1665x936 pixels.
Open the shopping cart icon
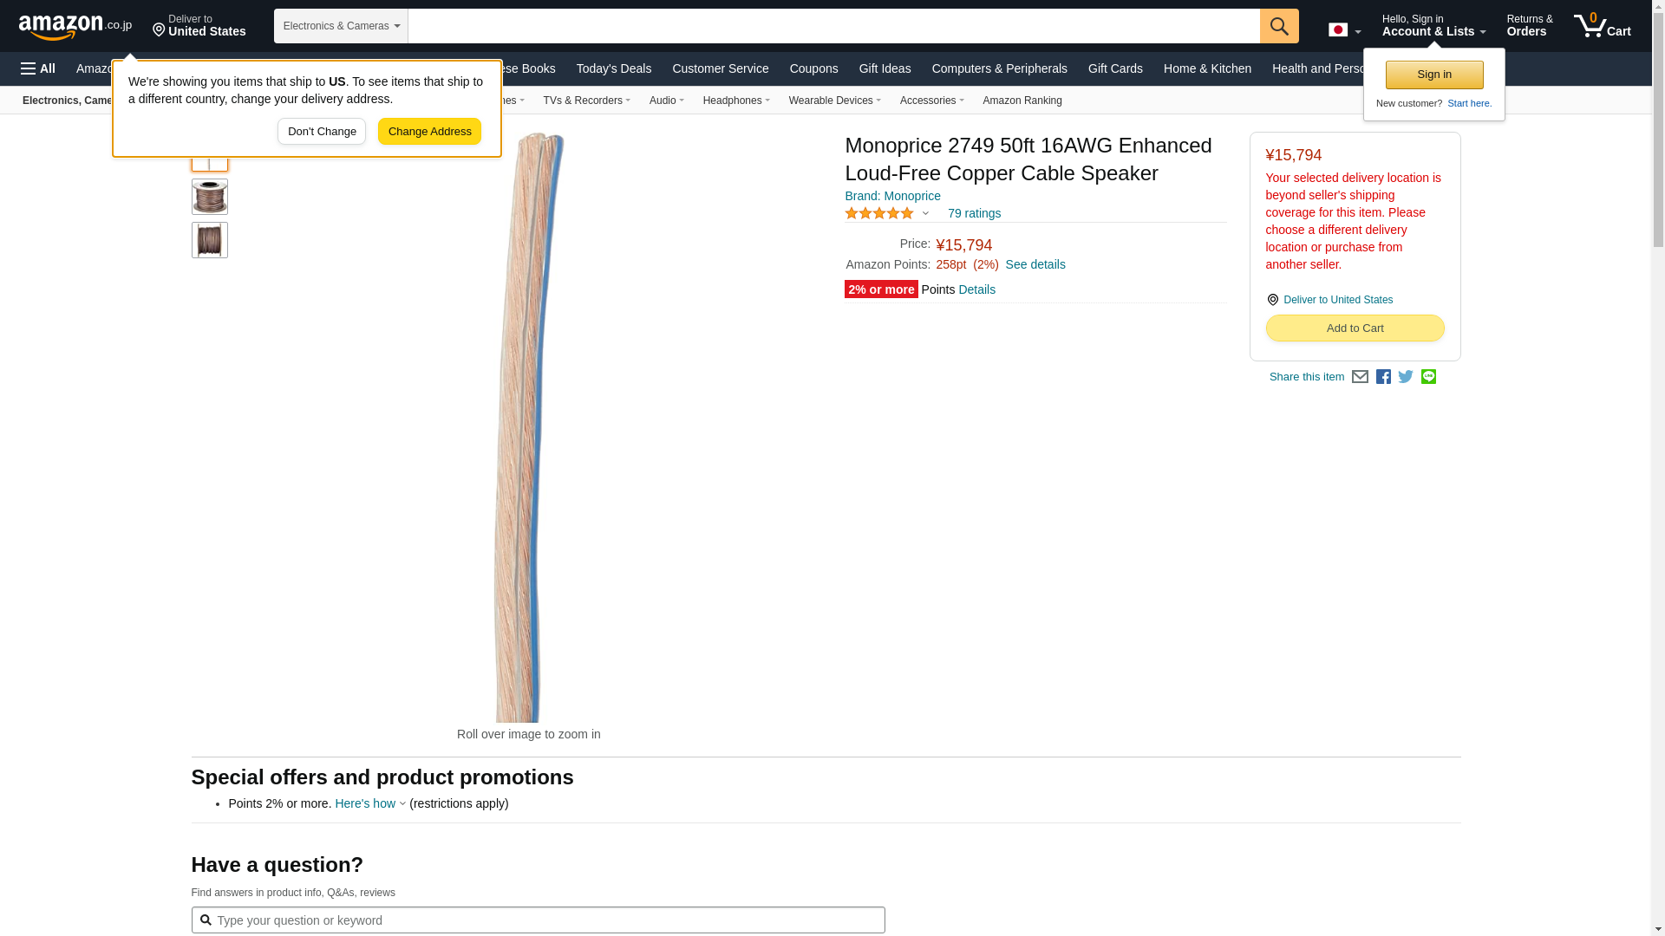click(x=1603, y=26)
